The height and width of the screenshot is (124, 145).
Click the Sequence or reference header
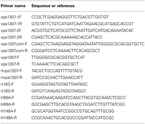point(53,6)
